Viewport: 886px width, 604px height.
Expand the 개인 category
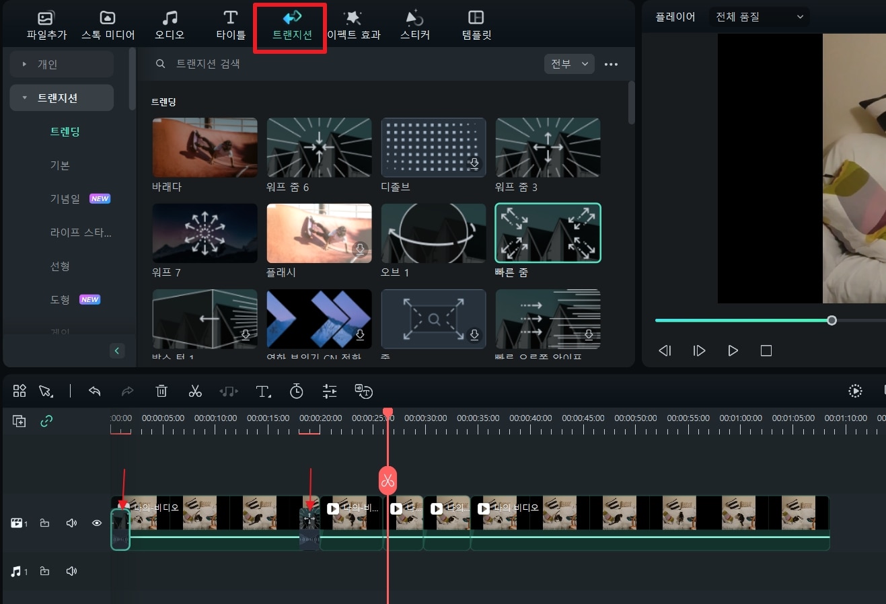pyautogui.click(x=61, y=64)
